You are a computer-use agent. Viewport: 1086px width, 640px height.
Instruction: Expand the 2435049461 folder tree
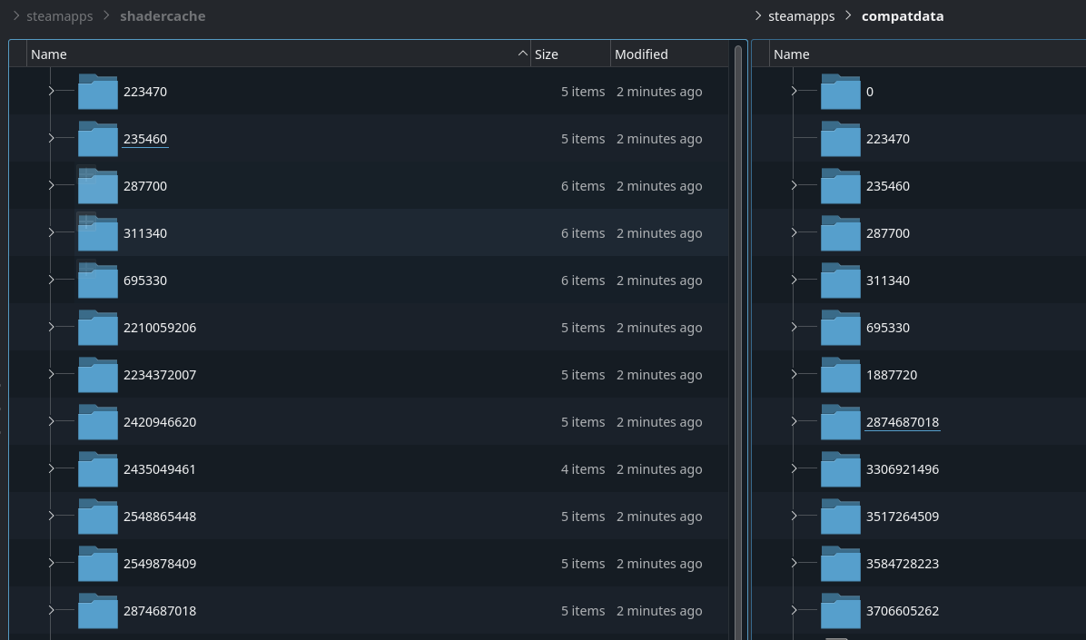point(51,468)
